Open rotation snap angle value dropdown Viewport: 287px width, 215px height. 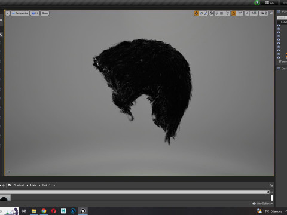coord(240,13)
